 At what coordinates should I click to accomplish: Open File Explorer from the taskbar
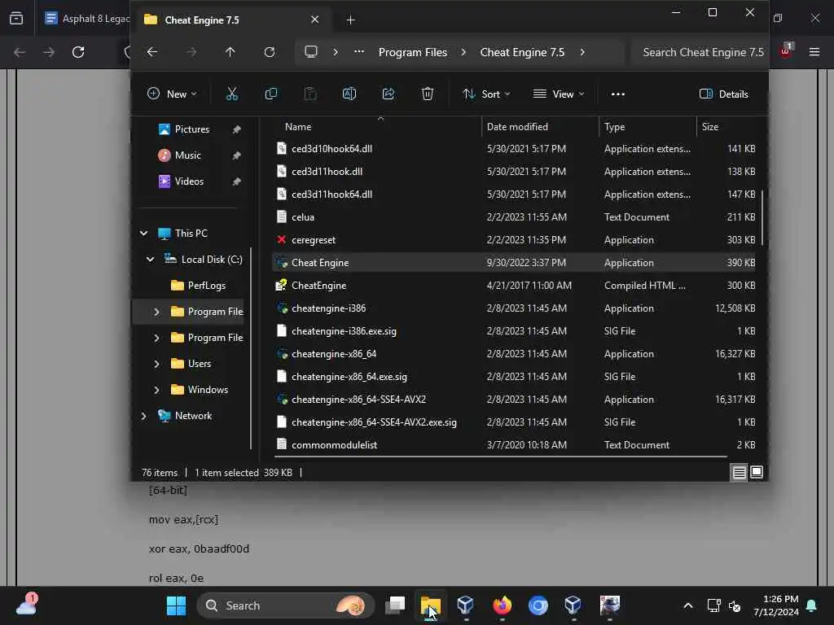click(x=430, y=605)
